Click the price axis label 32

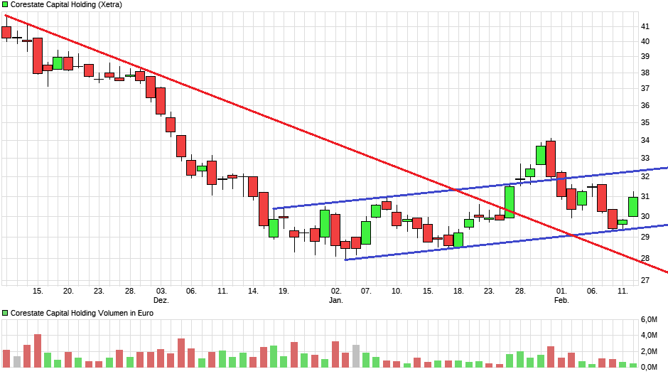645,176
